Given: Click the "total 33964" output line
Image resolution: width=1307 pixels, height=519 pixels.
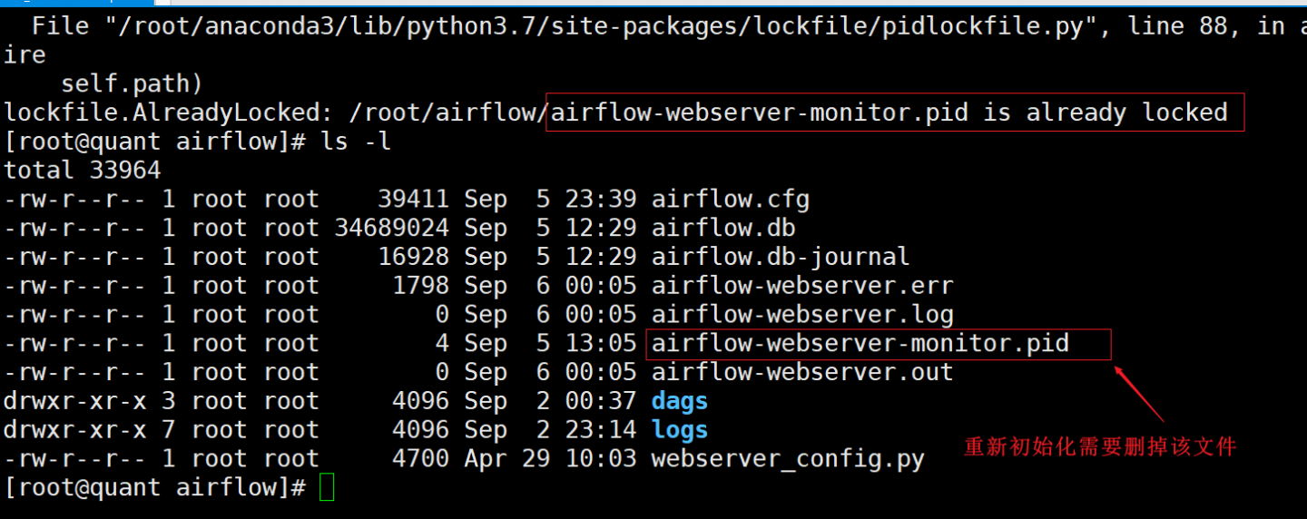Looking at the screenshot, I should coord(83,171).
